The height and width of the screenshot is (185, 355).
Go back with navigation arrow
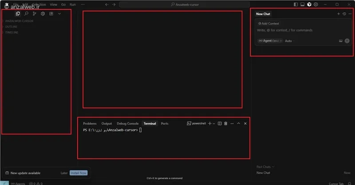[x=107, y=4]
